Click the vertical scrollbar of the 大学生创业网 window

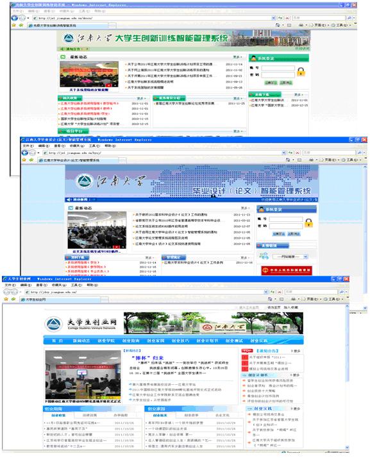(x=347, y=377)
